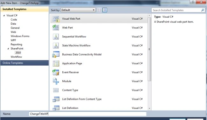This screenshot has height=120, width=207.
Task: Click 'Business Data Connectivity Model' name text
Action: tap(82, 54)
